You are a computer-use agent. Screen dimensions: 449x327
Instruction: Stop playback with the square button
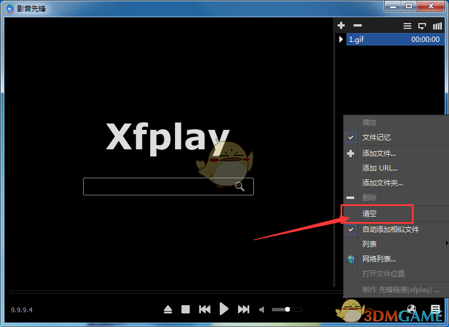[x=186, y=309]
